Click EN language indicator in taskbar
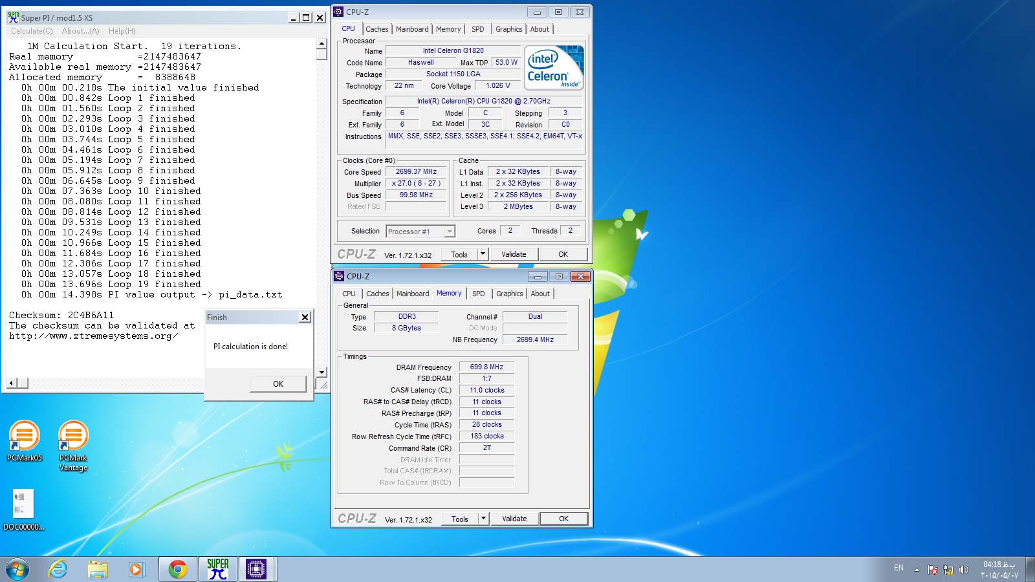This screenshot has height=582, width=1035. 899,568
